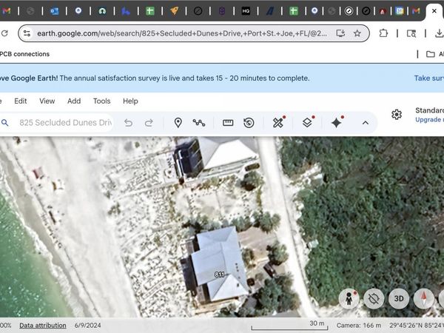
Task: Switch the map to 3D view
Action: 399,299
